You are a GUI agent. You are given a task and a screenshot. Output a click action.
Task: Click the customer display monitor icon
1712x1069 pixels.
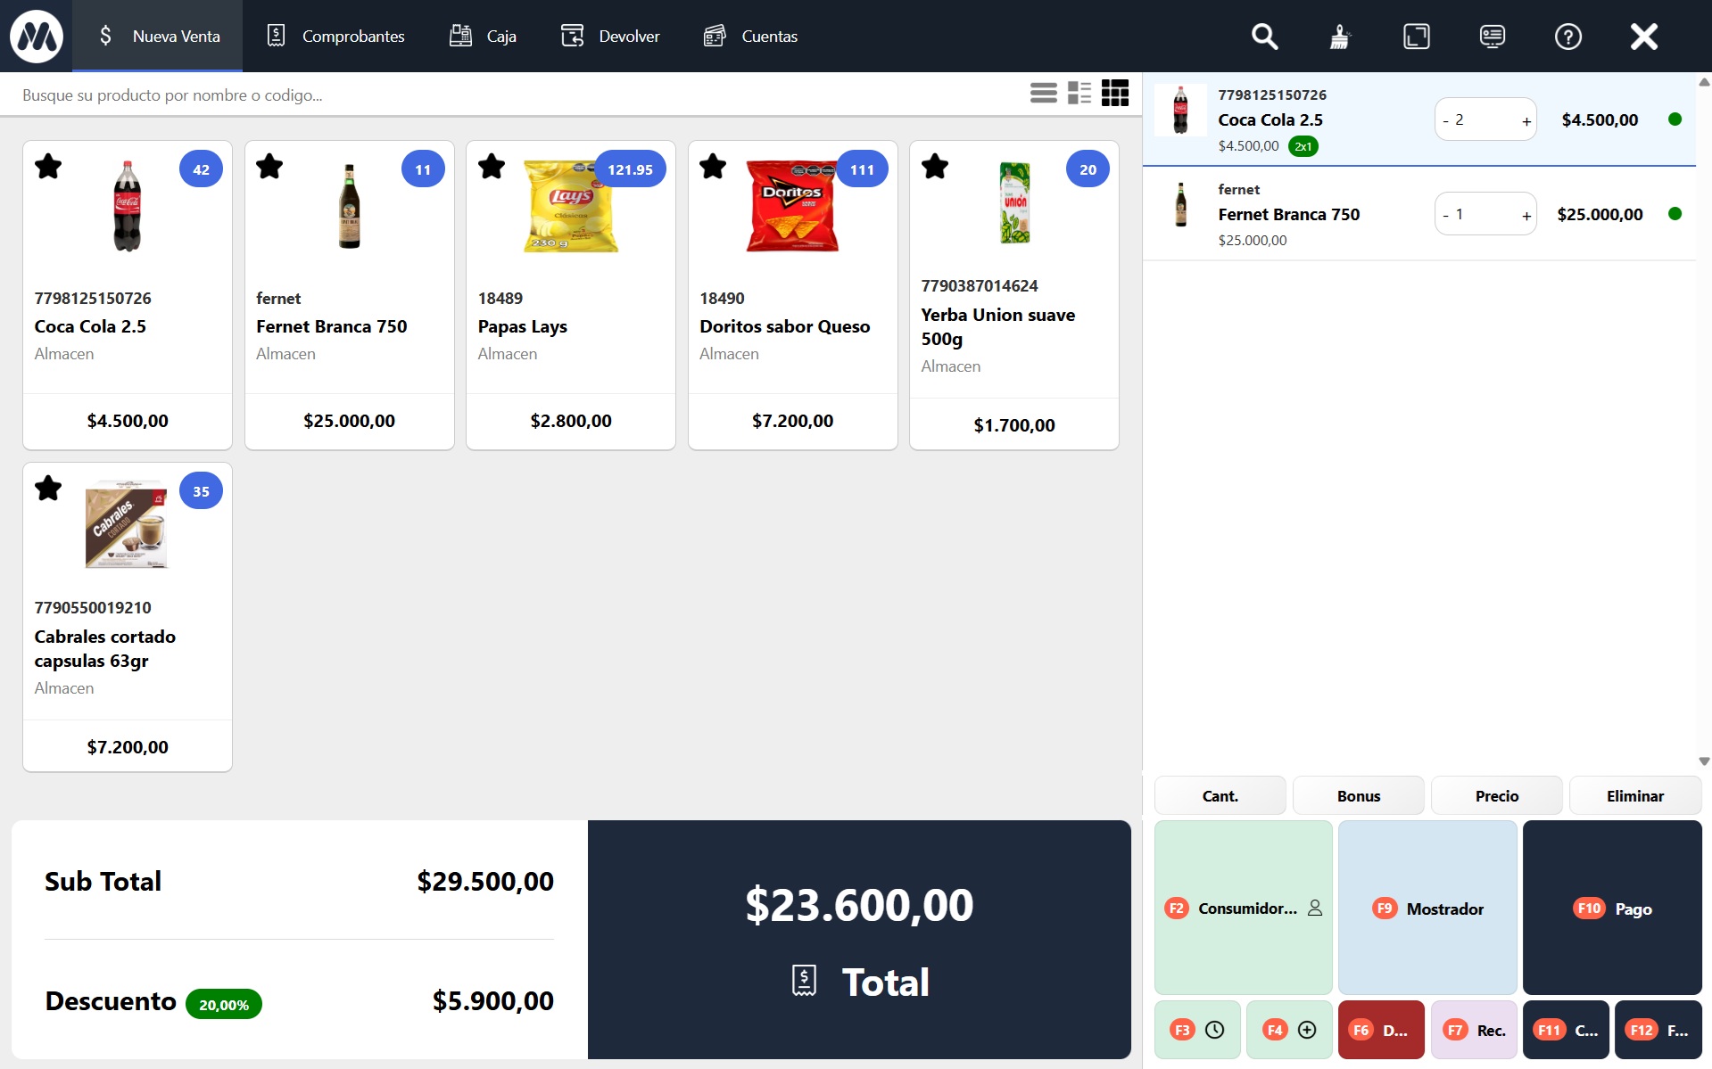(1492, 37)
